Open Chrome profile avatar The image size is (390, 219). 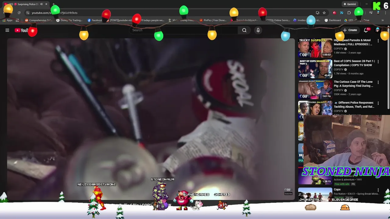[x=378, y=13]
